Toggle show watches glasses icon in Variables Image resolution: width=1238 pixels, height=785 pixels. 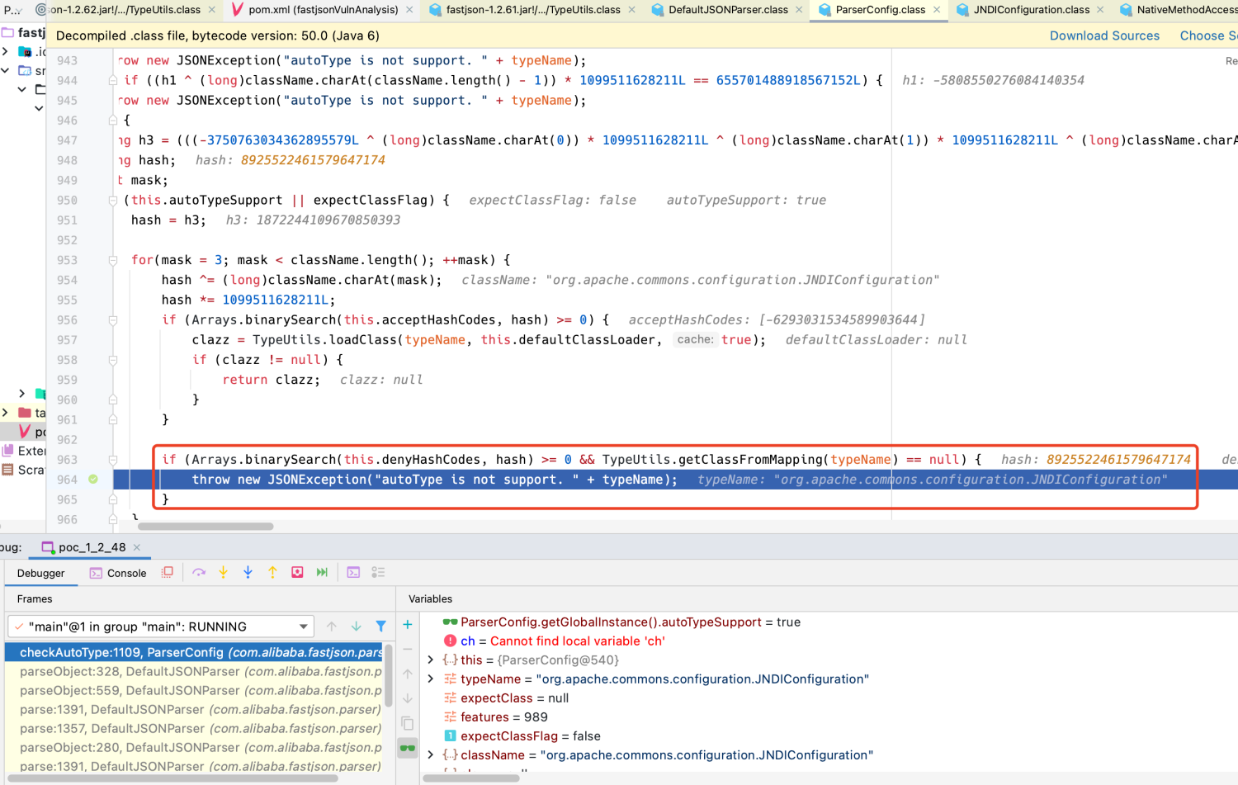click(x=408, y=749)
